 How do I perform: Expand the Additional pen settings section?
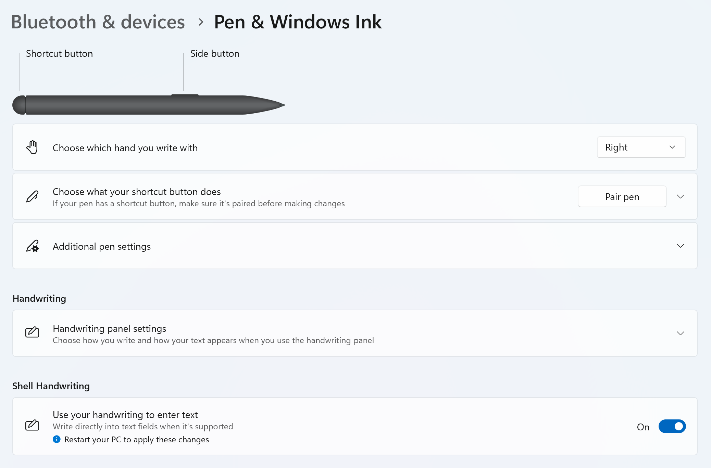click(x=681, y=246)
